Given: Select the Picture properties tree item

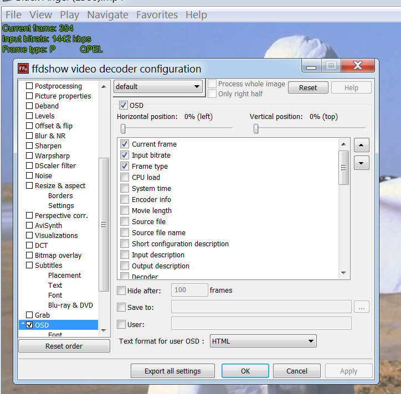Looking at the screenshot, I should 63,96.
